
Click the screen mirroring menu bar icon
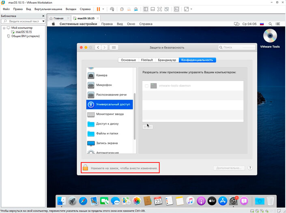tap(237, 24)
